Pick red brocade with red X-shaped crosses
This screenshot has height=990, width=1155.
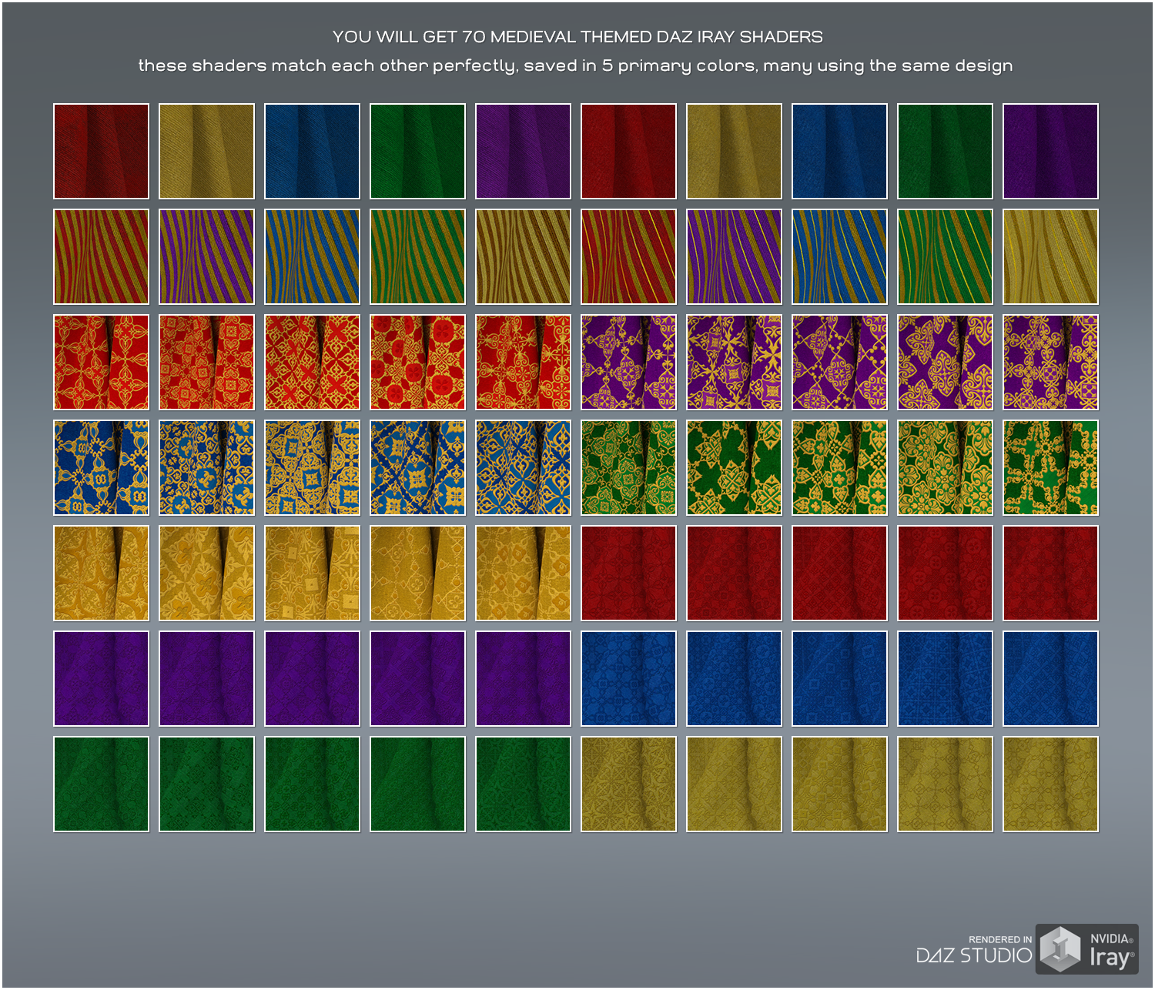pyautogui.click(x=312, y=362)
